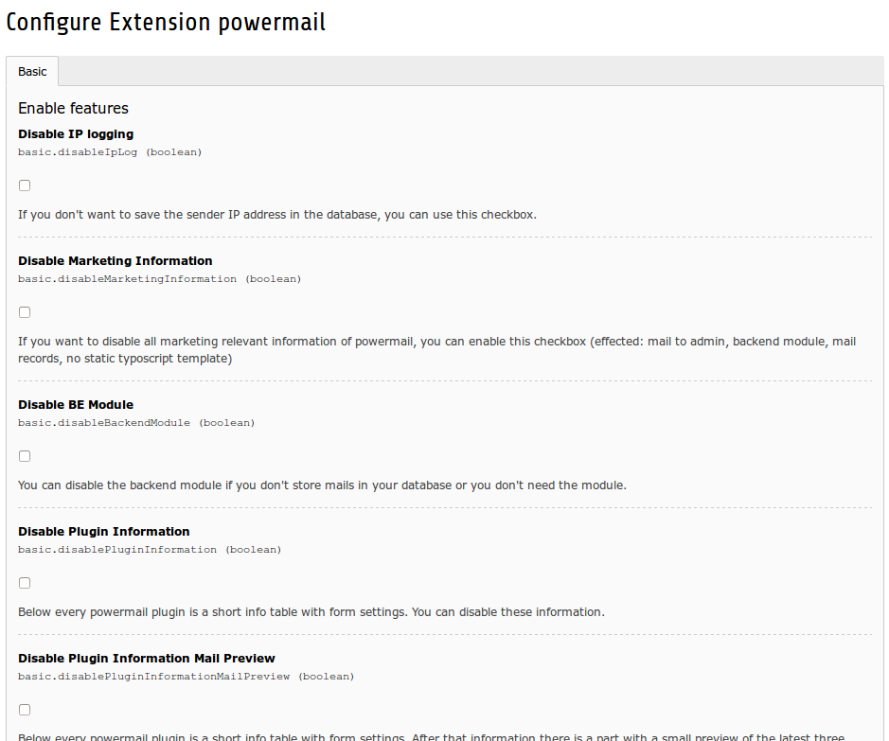Viewport: 889px width, 741px height.
Task: Click the backend module description sentence
Action: [322, 485]
